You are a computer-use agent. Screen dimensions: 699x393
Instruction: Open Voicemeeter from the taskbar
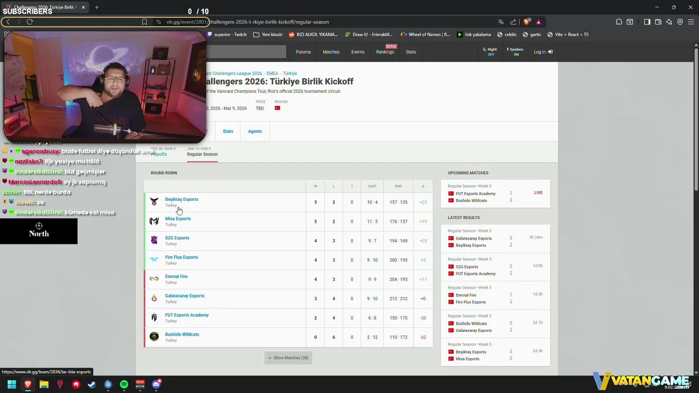(140, 384)
